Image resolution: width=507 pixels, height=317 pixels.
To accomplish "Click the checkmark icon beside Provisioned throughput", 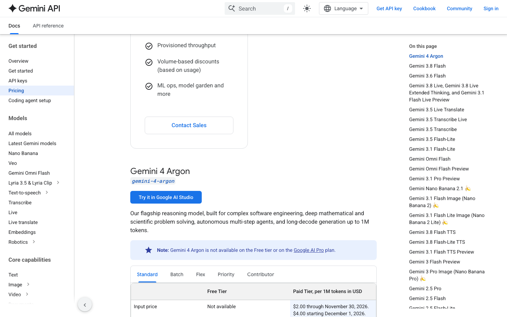I will click(x=149, y=46).
